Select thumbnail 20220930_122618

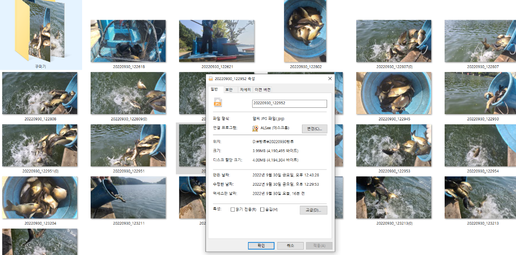point(128,41)
